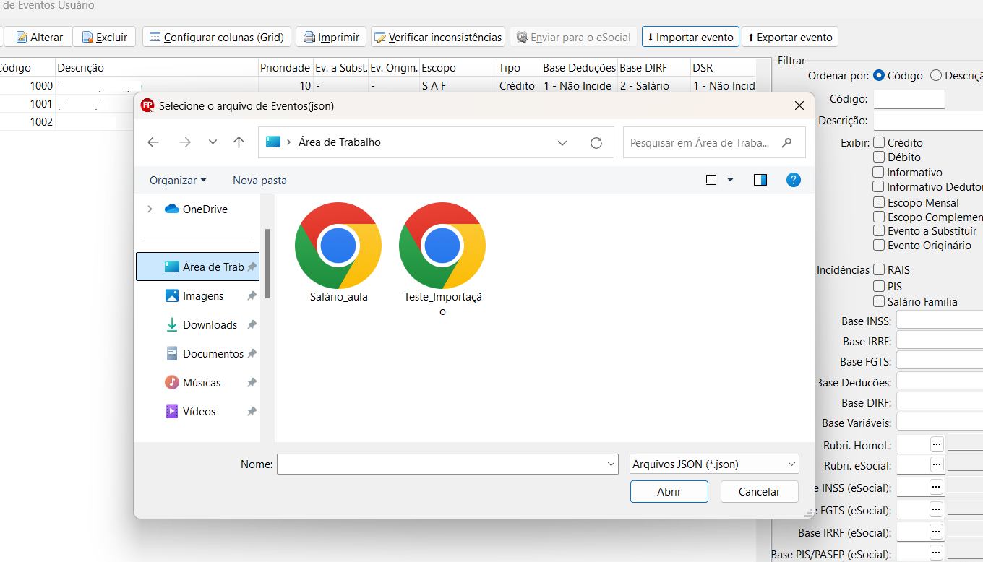The width and height of the screenshot is (983, 562).
Task: Click the Excluir toolbar button
Action: 105,37
